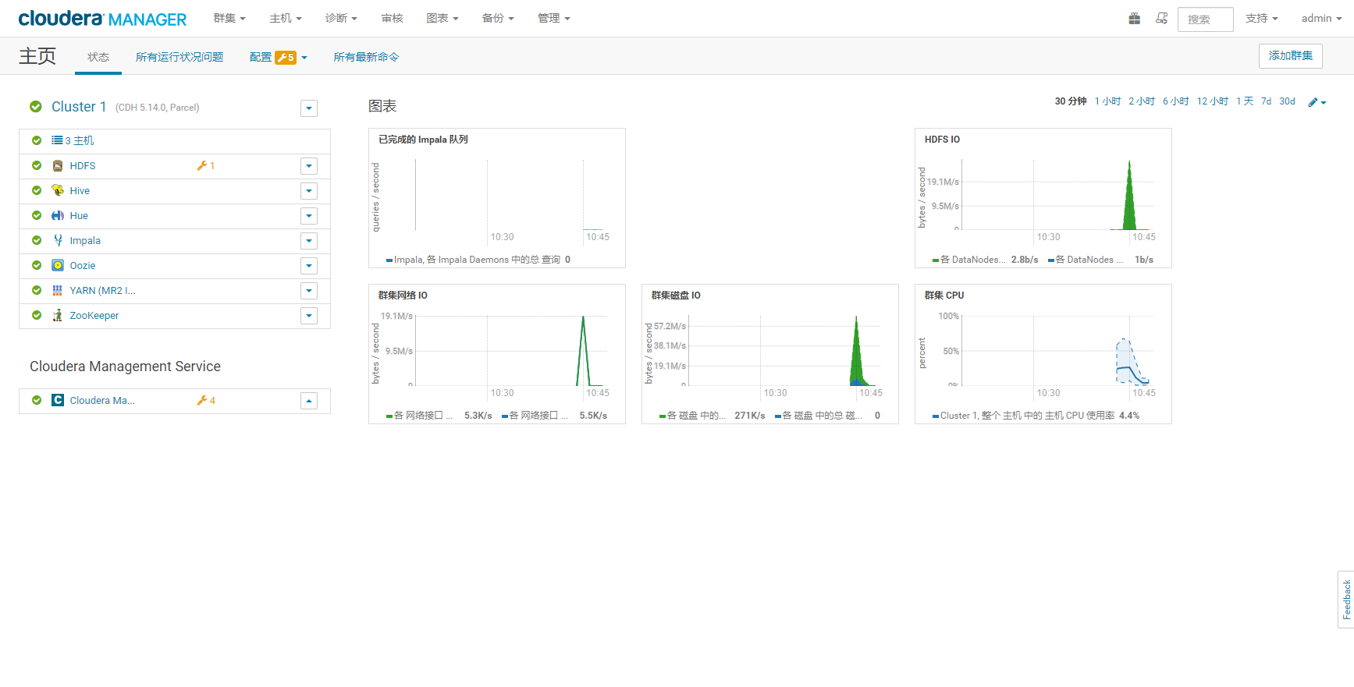Click the Impala green health check icon
1354x687 pixels.
[x=37, y=240]
